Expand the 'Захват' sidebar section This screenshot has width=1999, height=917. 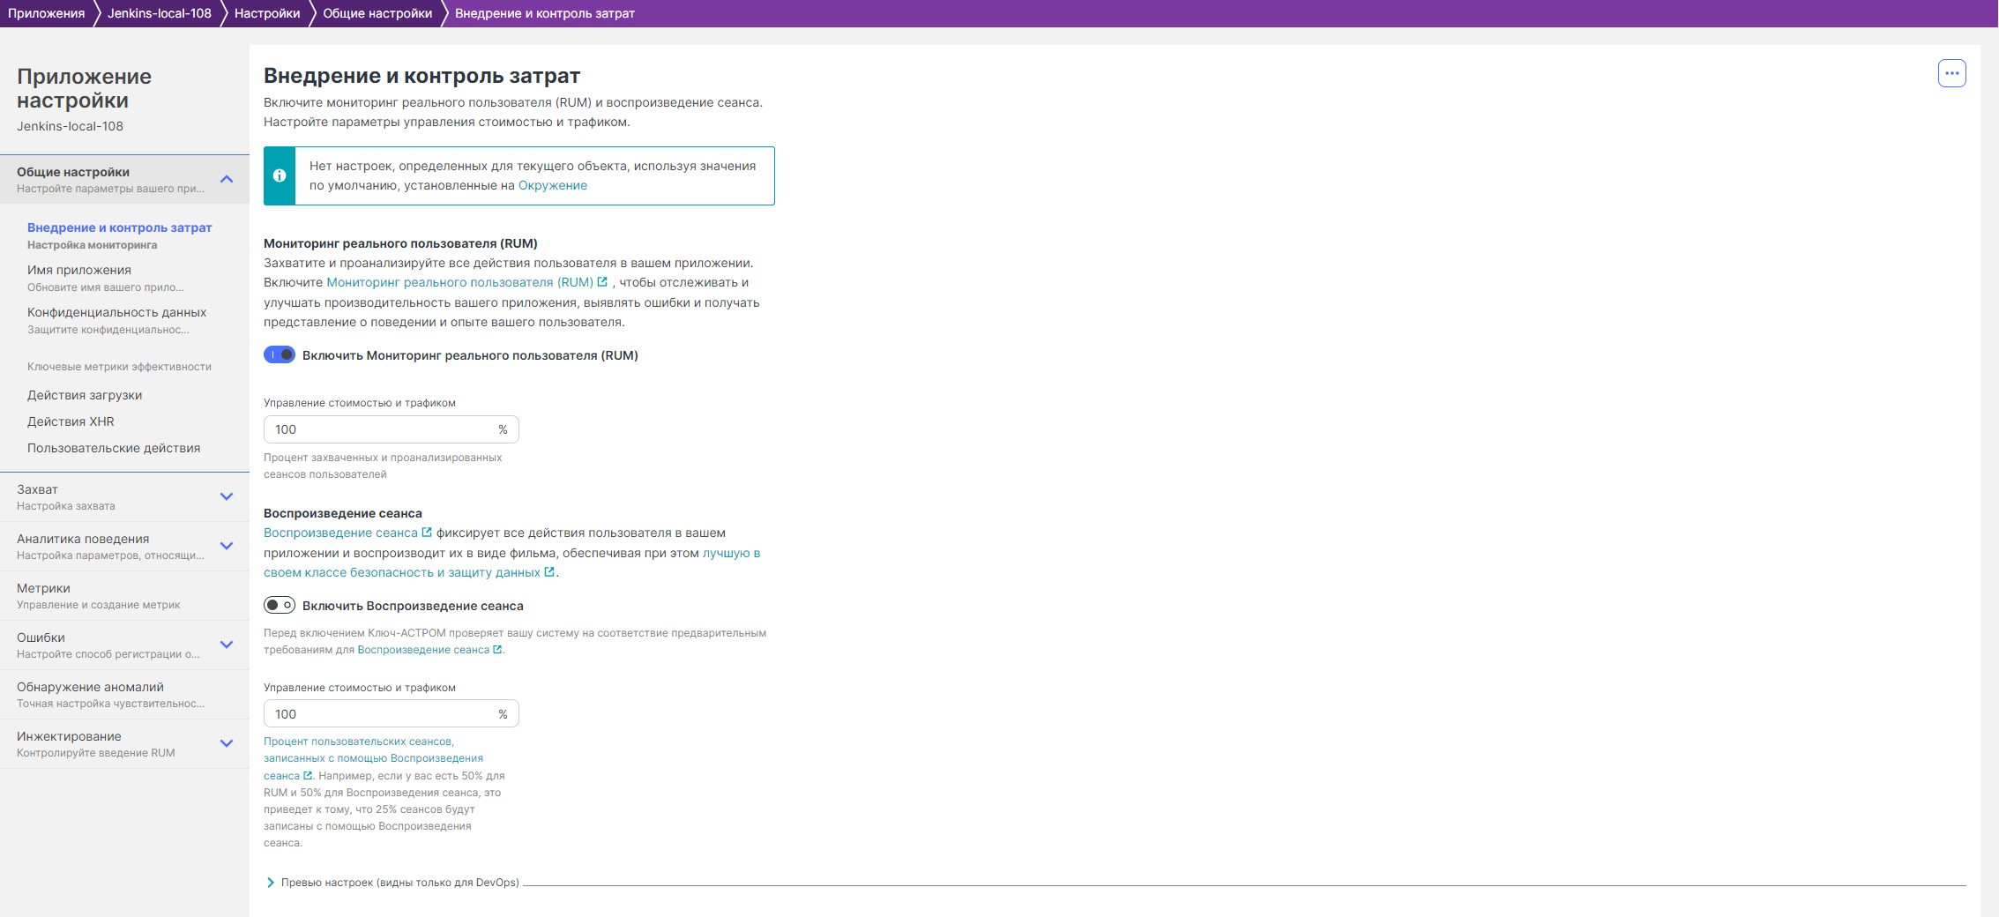pos(227,496)
